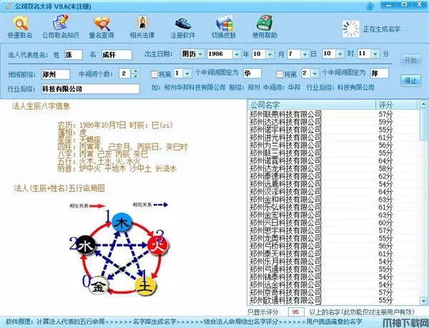Click 切换皮肤 to switch skin
Viewport: 429px width, 328px height.
click(x=224, y=27)
